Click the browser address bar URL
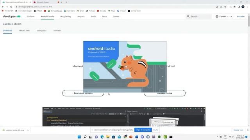This screenshot has height=140, width=250. tap(35, 7)
